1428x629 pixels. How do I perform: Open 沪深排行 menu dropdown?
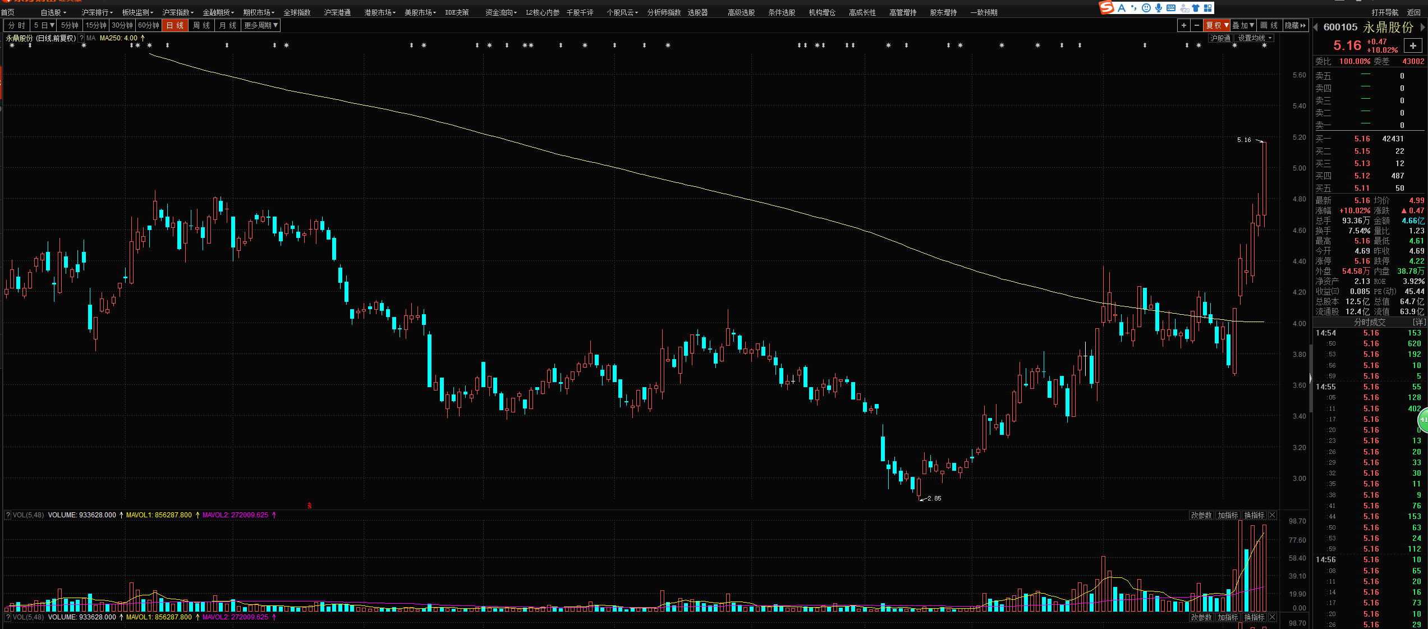click(97, 12)
